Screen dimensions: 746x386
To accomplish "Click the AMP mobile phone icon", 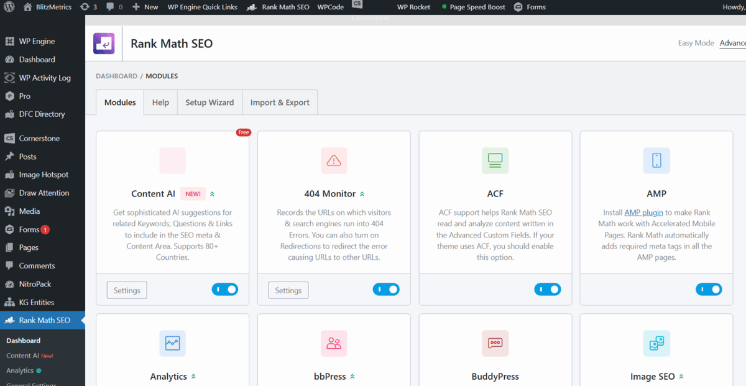I will pos(656,160).
